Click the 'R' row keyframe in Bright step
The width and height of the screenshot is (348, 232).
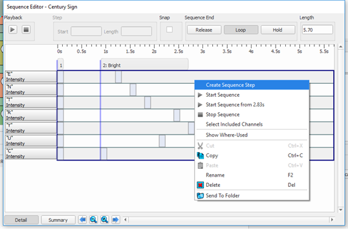click(x=177, y=115)
